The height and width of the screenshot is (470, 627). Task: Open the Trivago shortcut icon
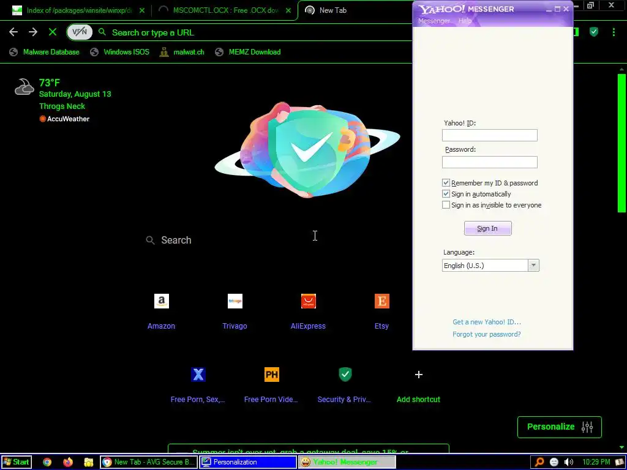click(x=235, y=301)
